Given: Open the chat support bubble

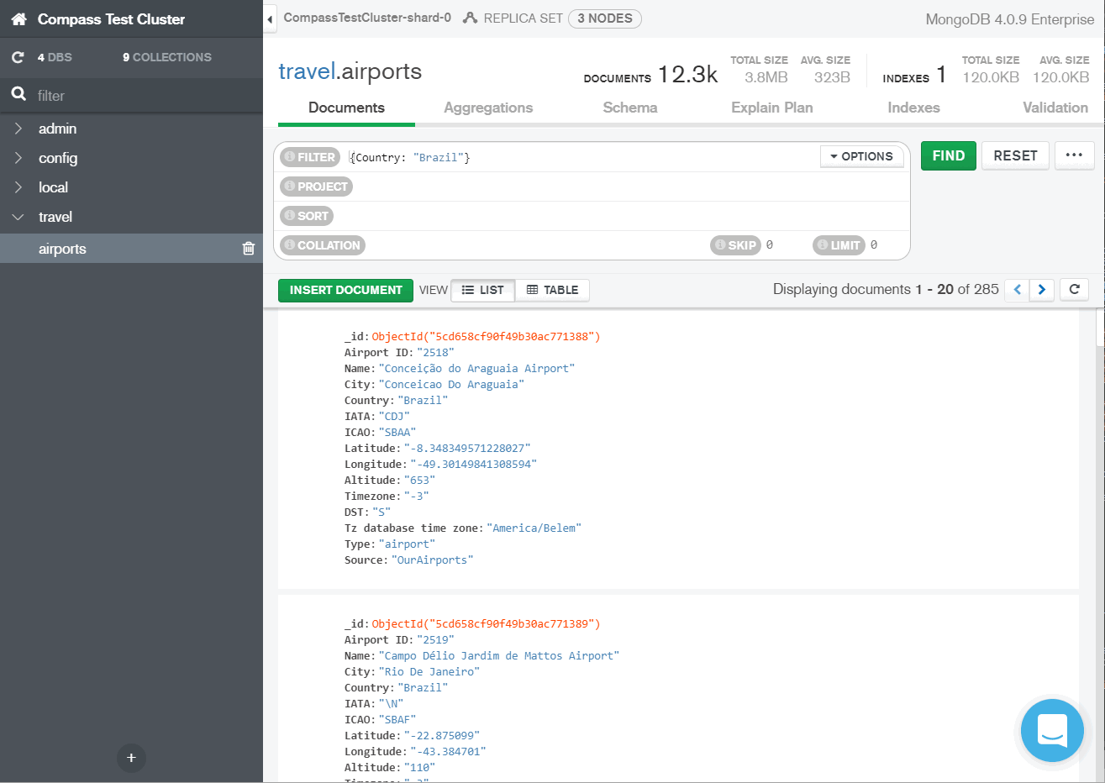Looking at the screenshot, I should point(1052,730).
